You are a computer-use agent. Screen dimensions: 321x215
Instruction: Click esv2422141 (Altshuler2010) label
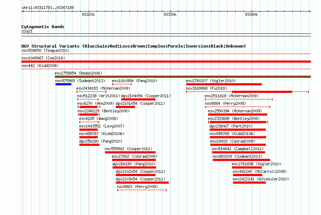click(261, 179)
